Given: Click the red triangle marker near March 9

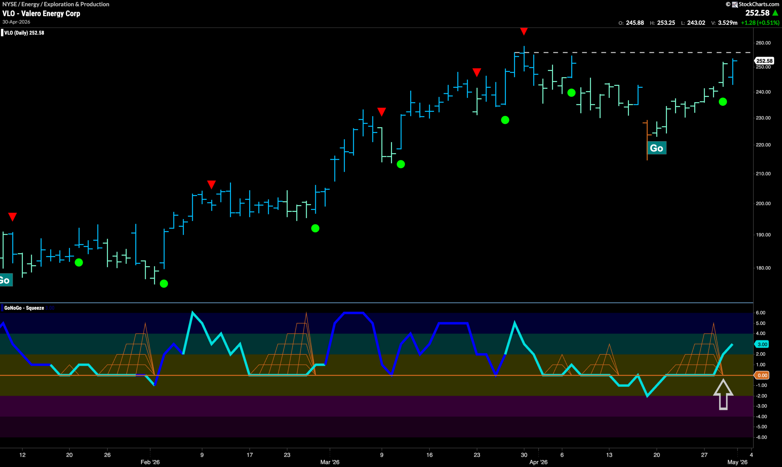Looking at the screenshot, I should pyautogui.click(x=382, y=112).
